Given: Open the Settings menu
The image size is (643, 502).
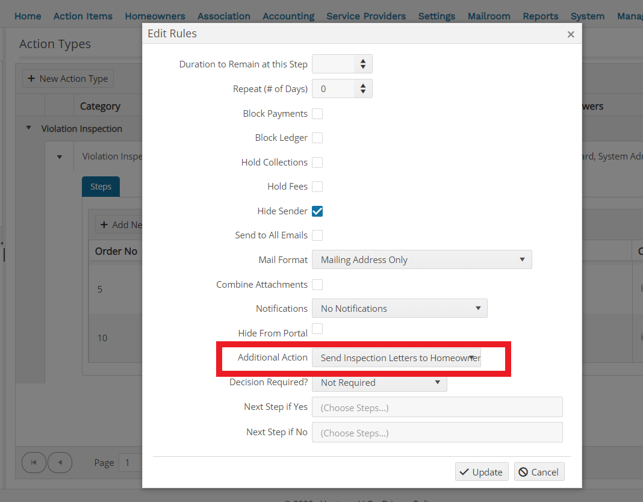Looking at the screenshot, I should 436,16.
